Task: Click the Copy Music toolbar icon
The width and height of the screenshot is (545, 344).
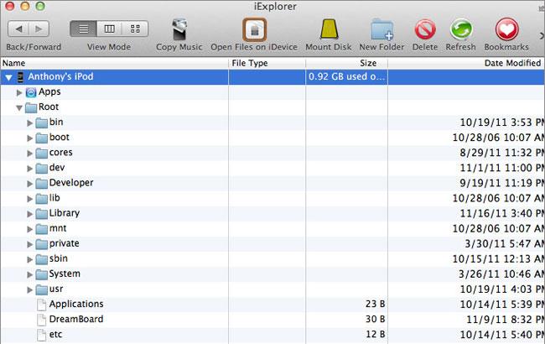Action: click(179, 29)
